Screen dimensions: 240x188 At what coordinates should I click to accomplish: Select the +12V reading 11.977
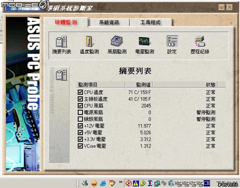[x=144, y=126]
